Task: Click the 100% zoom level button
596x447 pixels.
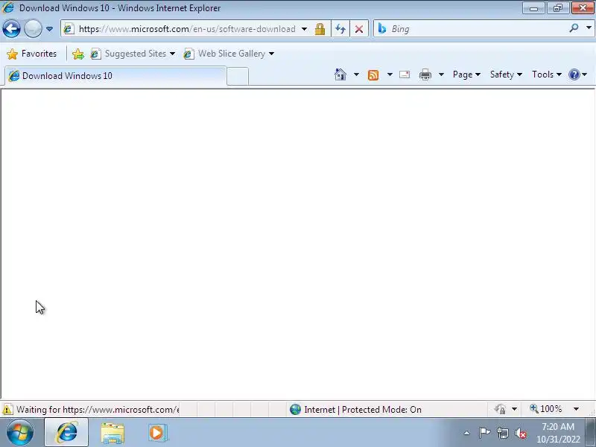Action: [x=546, y=409]
